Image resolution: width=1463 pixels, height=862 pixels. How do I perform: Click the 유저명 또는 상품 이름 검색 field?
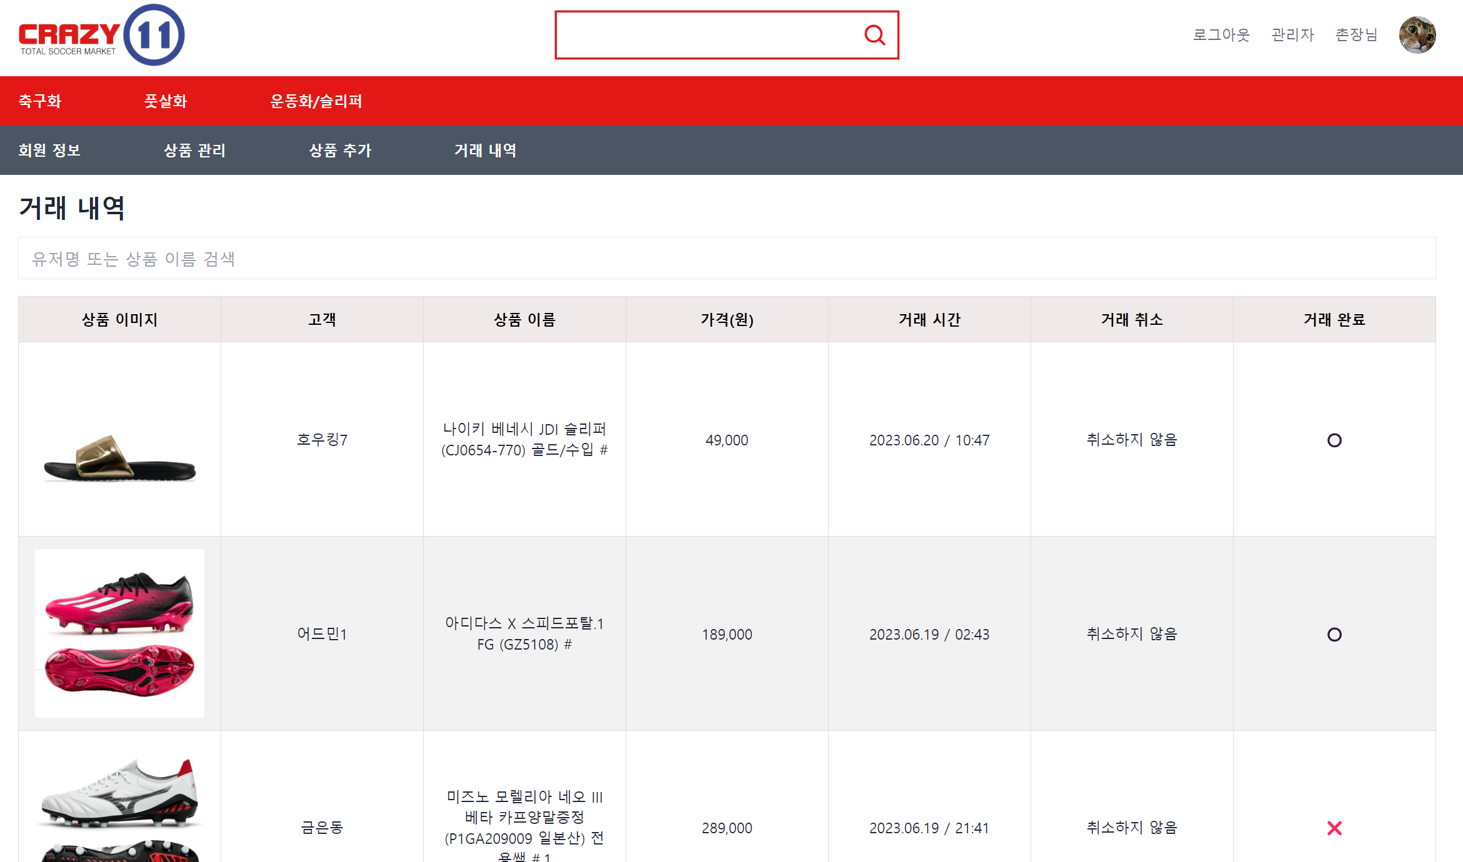[726, 259]
